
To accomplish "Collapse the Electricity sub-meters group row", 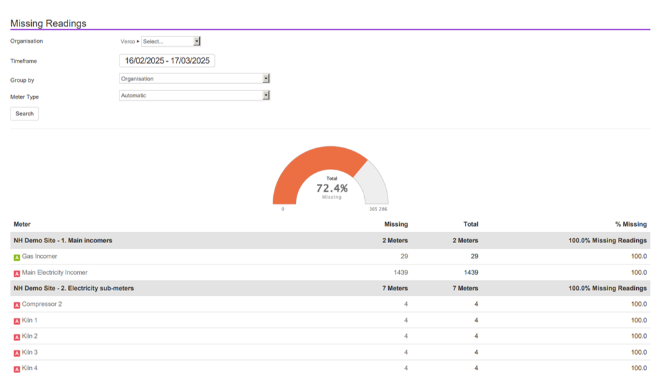I will click(x=73, y=288).
